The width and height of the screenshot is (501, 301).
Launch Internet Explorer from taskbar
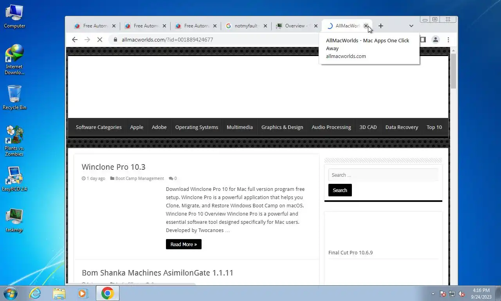[x=35, y=293]
